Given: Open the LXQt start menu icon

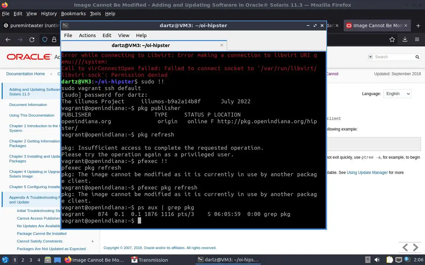Looking at the screenshot, I should click(5, 260).
